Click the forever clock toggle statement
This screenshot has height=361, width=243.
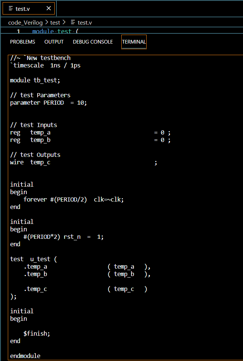point(73,199)
